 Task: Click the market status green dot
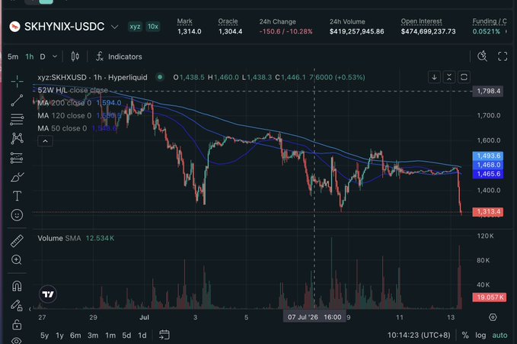160,77
